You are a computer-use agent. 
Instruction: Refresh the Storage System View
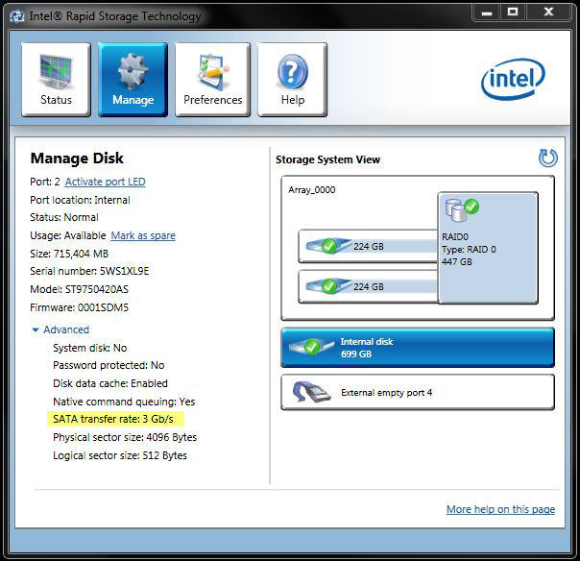pos(548,158)
